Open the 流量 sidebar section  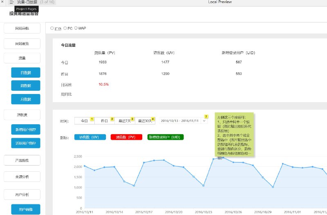point(22,58)
